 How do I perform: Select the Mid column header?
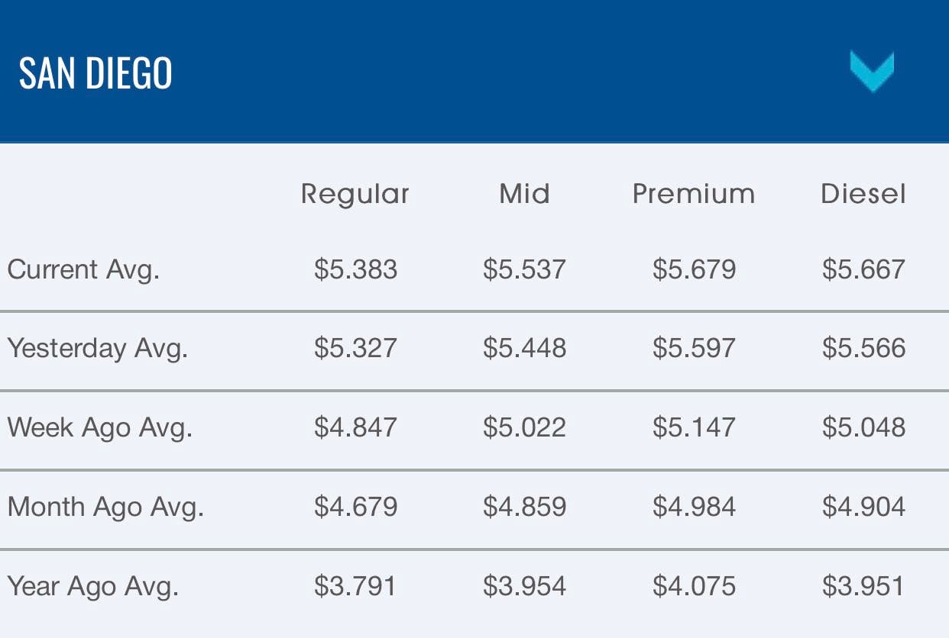pyautogui.click(x=524, y=194)
